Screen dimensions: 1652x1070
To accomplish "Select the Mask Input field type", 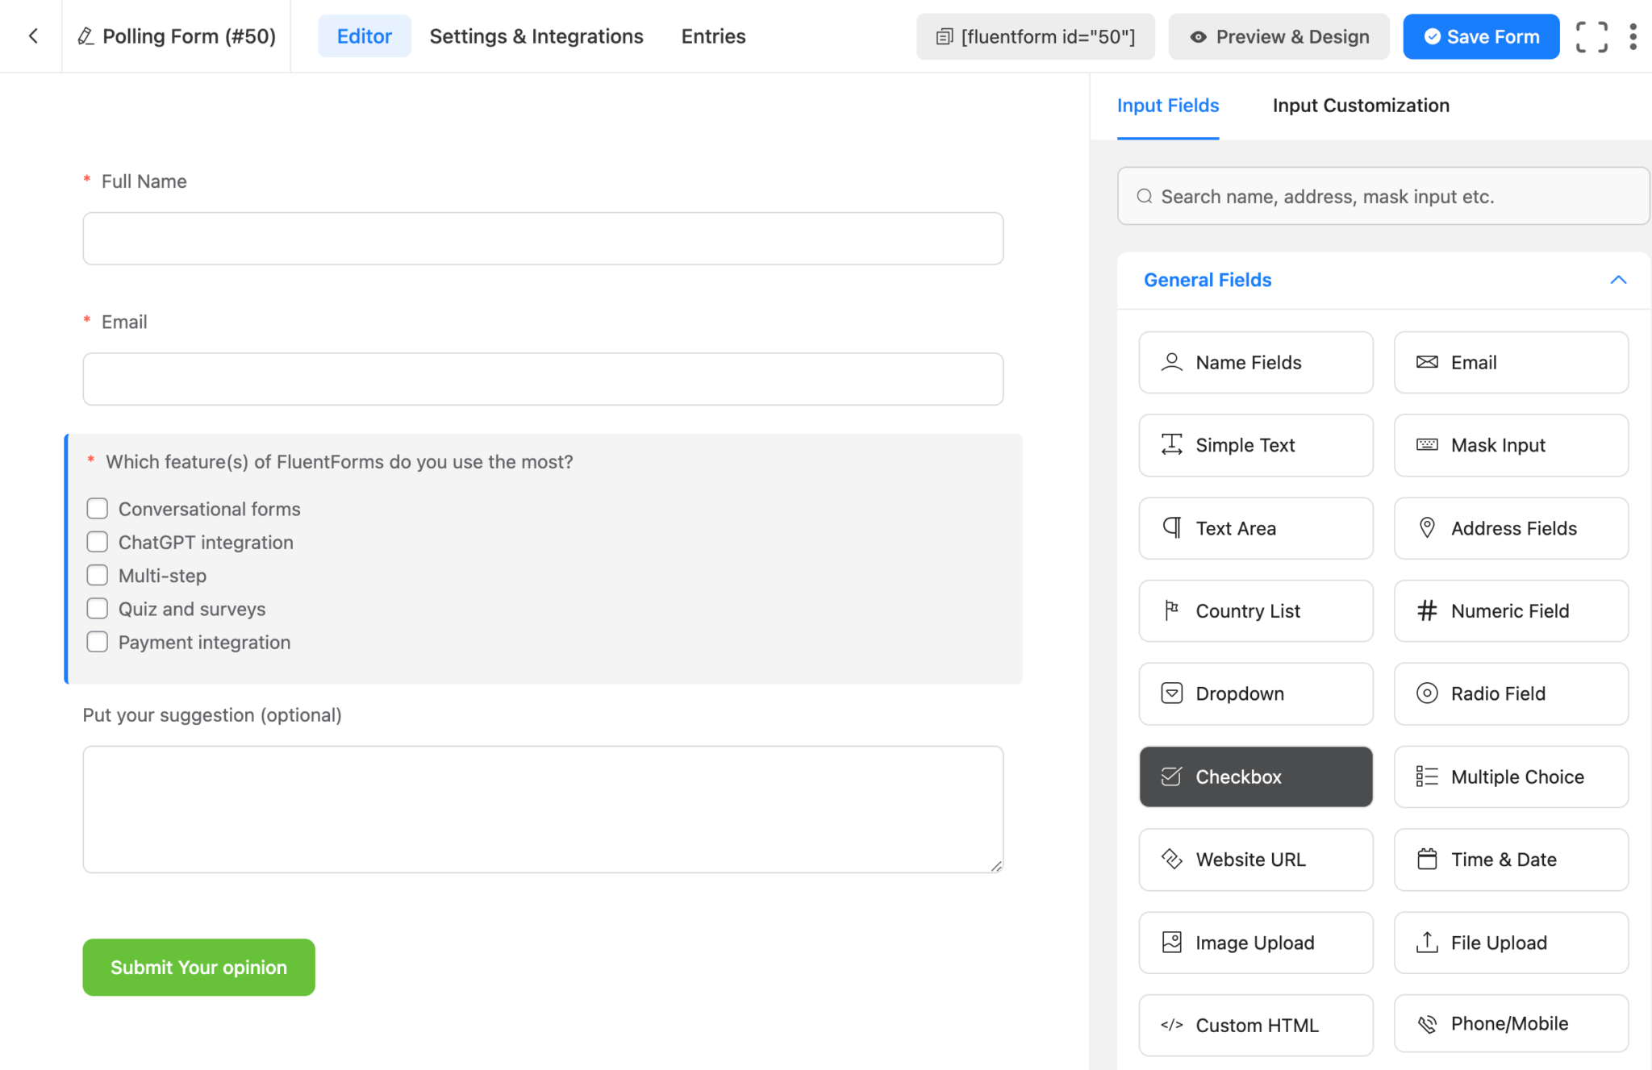I will [1510, 445].
